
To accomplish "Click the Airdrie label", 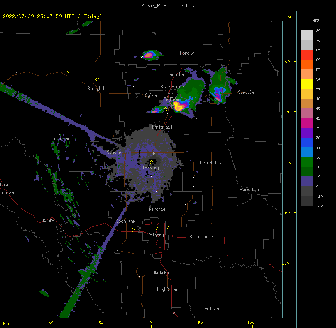I will [157, 209].
